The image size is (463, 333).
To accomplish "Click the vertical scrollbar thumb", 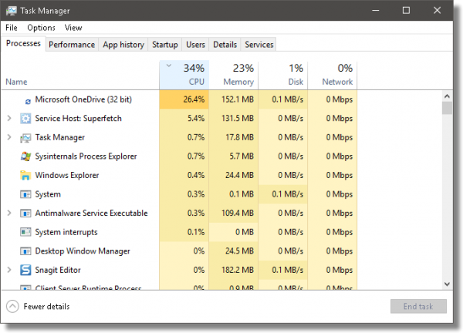I will click(447, 108).
